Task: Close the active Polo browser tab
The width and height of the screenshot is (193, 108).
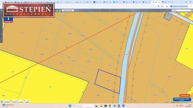Action: pos(159,2)
